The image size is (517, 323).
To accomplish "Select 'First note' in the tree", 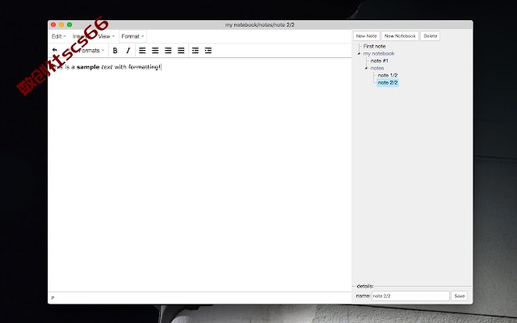I will click(374, 46).
